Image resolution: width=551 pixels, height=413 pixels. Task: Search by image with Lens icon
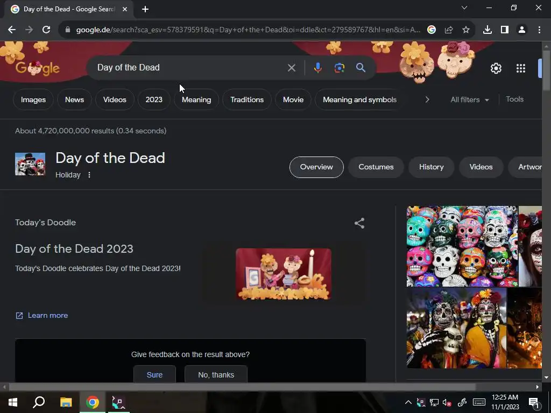pos(340,68)
